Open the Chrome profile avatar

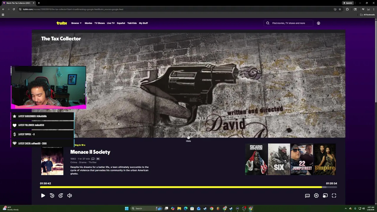pyautogui.click(x=368, y=9)
